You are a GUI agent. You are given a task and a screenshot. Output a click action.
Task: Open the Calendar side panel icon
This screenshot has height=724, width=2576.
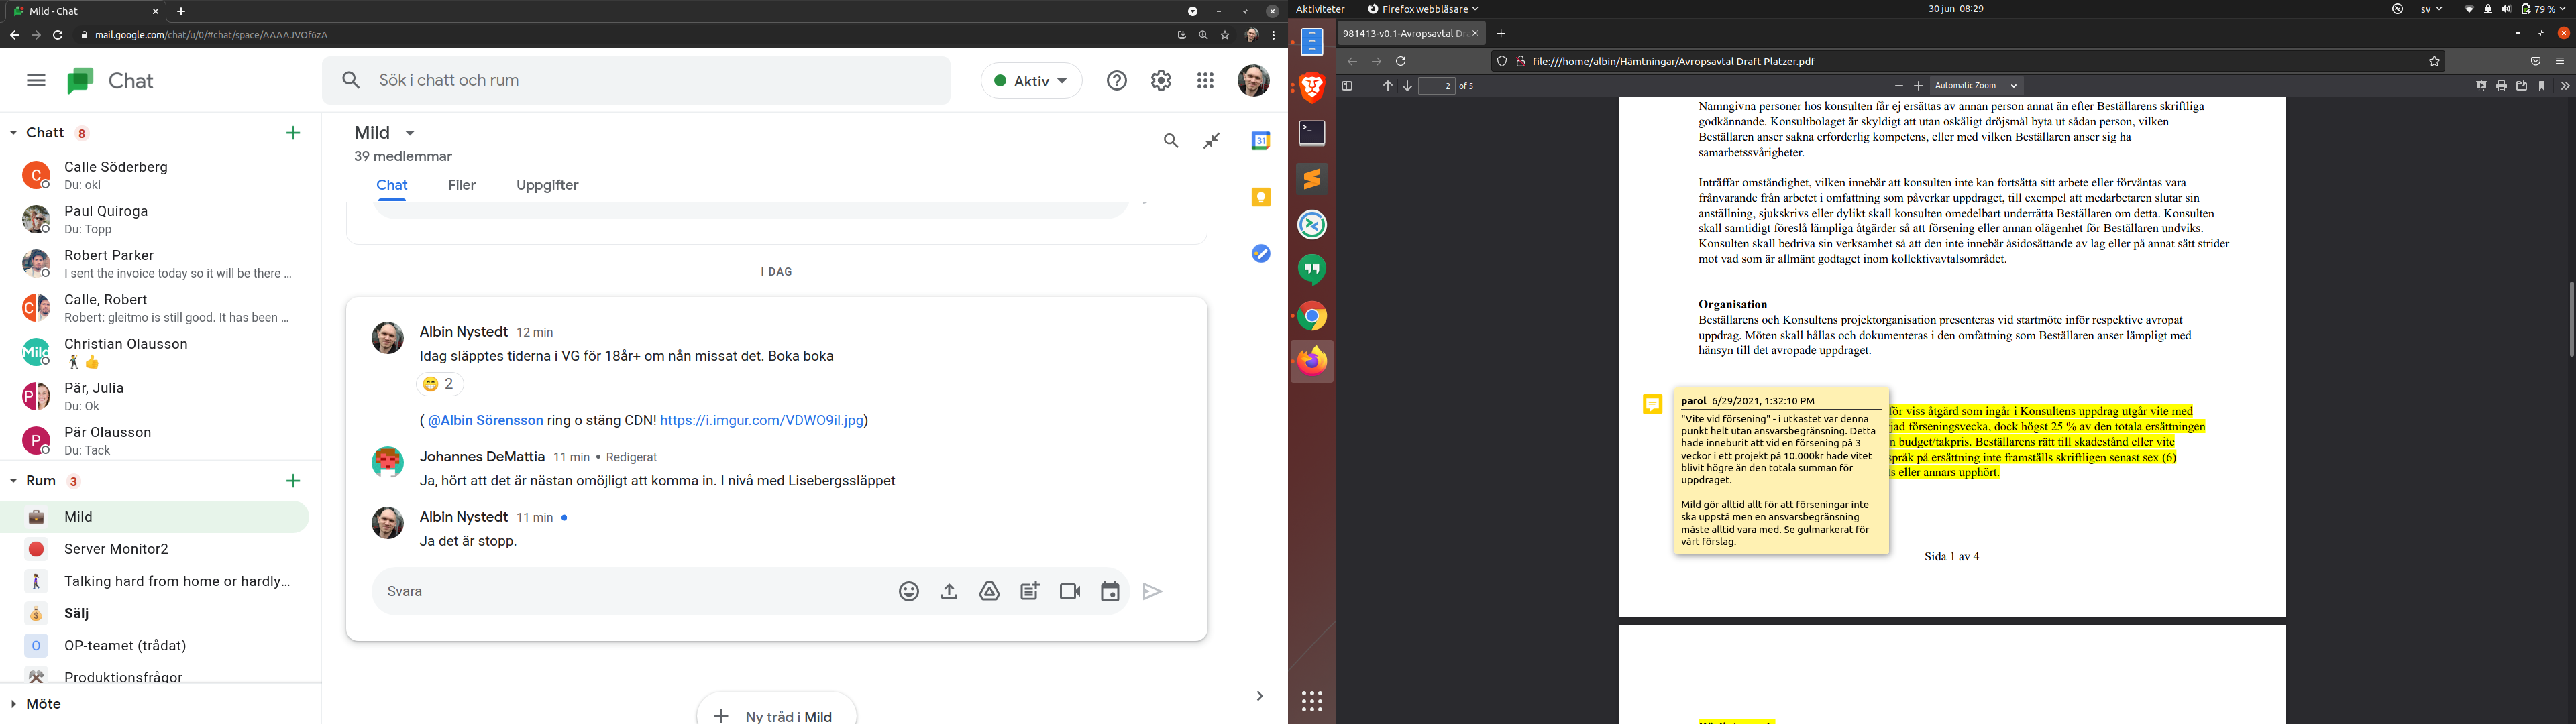click(1261, 141)
